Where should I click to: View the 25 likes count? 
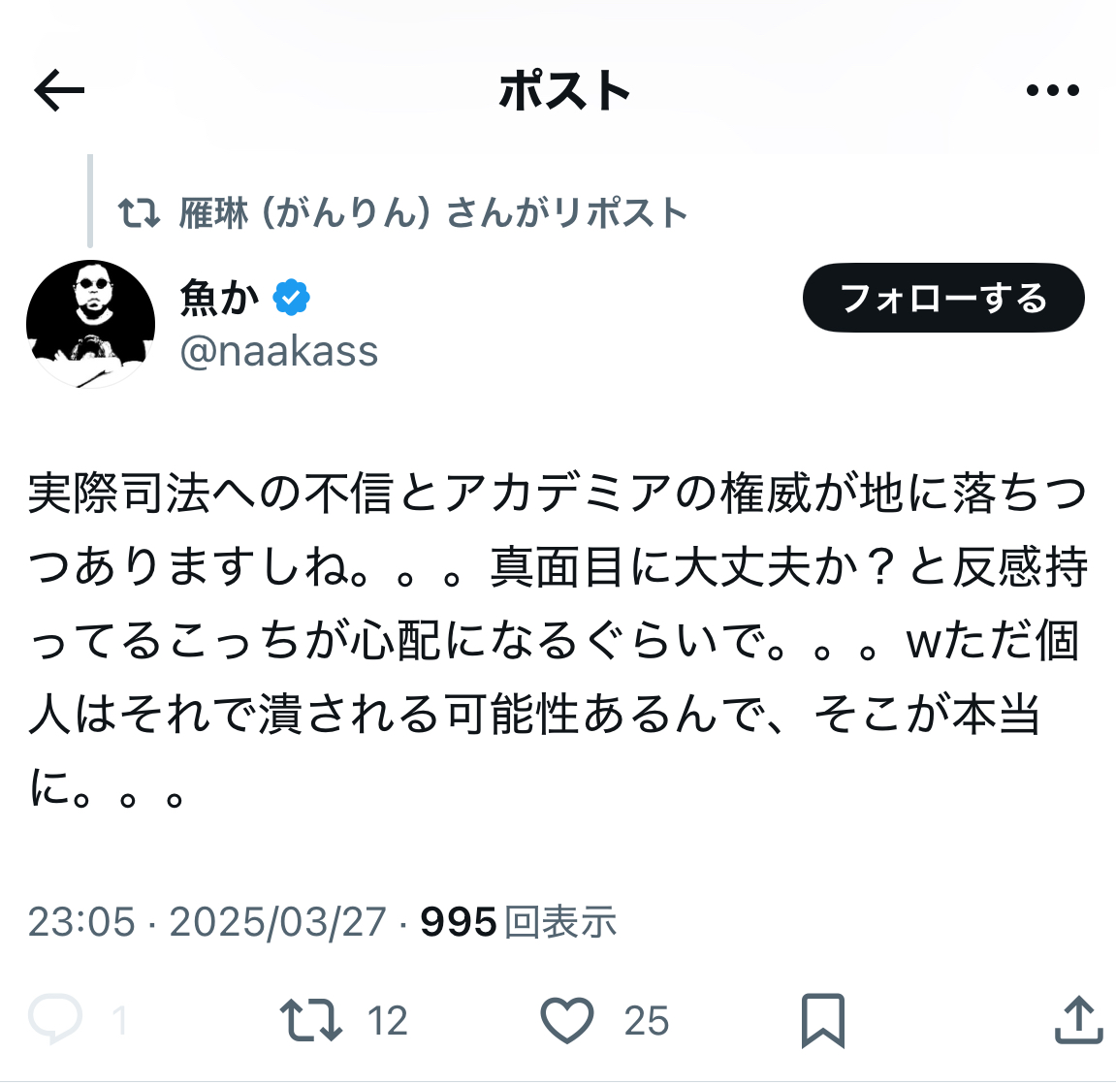coord(647,1021)
